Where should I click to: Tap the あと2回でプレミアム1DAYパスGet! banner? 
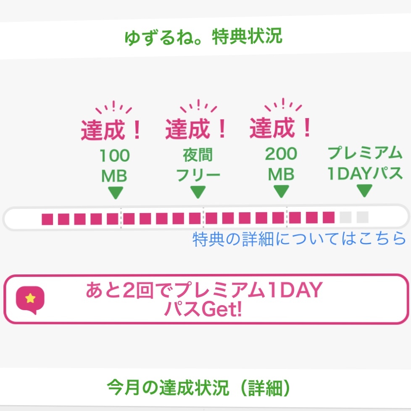205,299
